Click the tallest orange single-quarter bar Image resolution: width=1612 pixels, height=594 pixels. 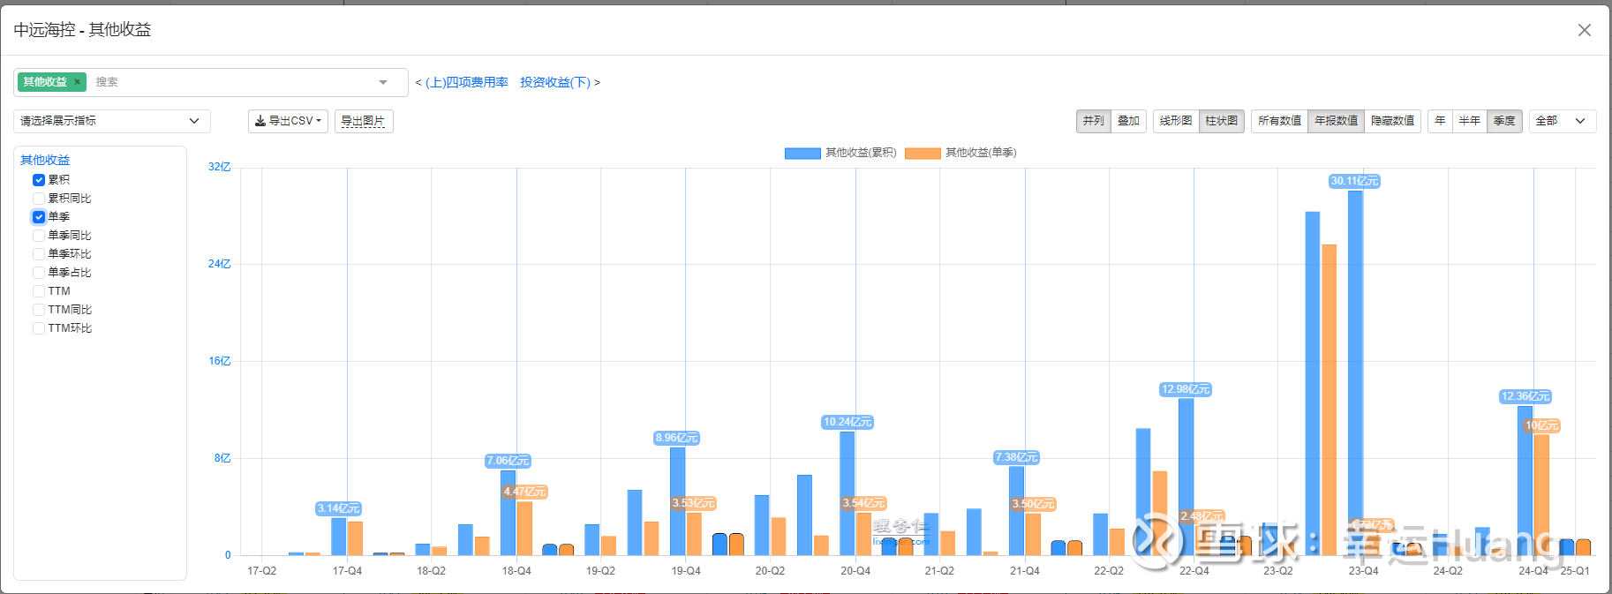tap(1329, 400)
